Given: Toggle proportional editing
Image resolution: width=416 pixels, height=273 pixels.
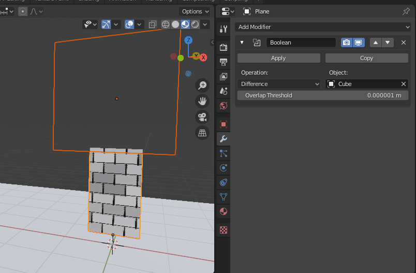Looking at the screenshot, I should (x=23, y=11).
